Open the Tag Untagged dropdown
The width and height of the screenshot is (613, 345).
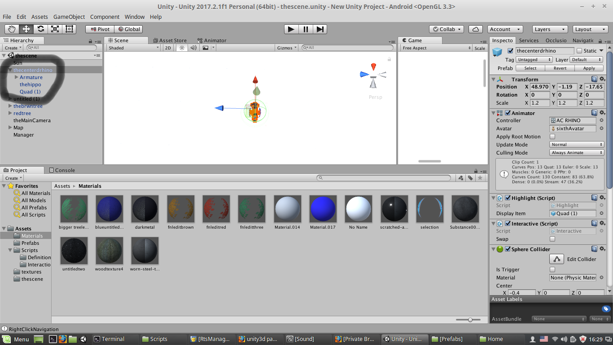click(x=534, y=59)
